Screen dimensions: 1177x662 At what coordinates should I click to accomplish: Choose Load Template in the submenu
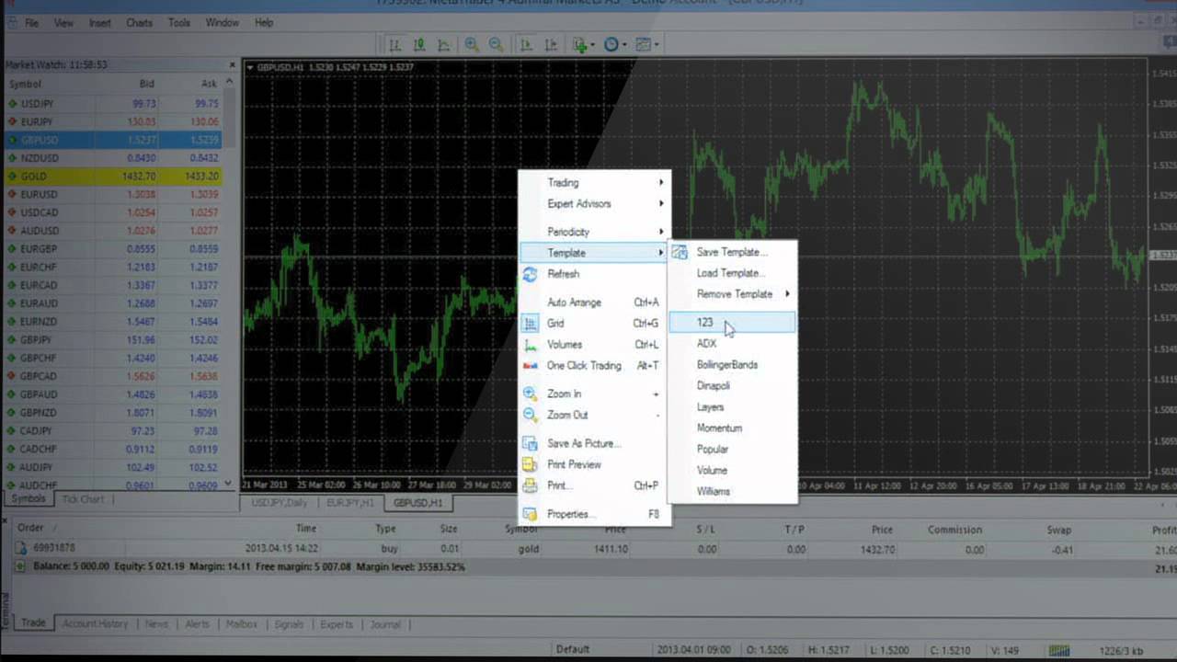[732, 273]
